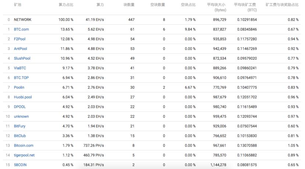305x169 pixels.
Task: Click the BTC.TOP pool name
Action: (x=21, y=78)
